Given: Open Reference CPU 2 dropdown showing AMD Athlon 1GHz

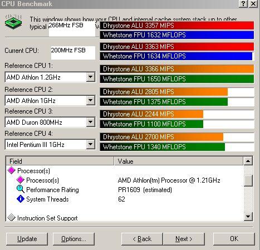Looking at the screenshot, I should coord(91,100).
